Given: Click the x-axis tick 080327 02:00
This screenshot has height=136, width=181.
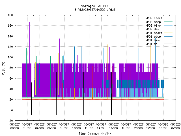Looking at the screenshot, I should [x=27, y=126].
